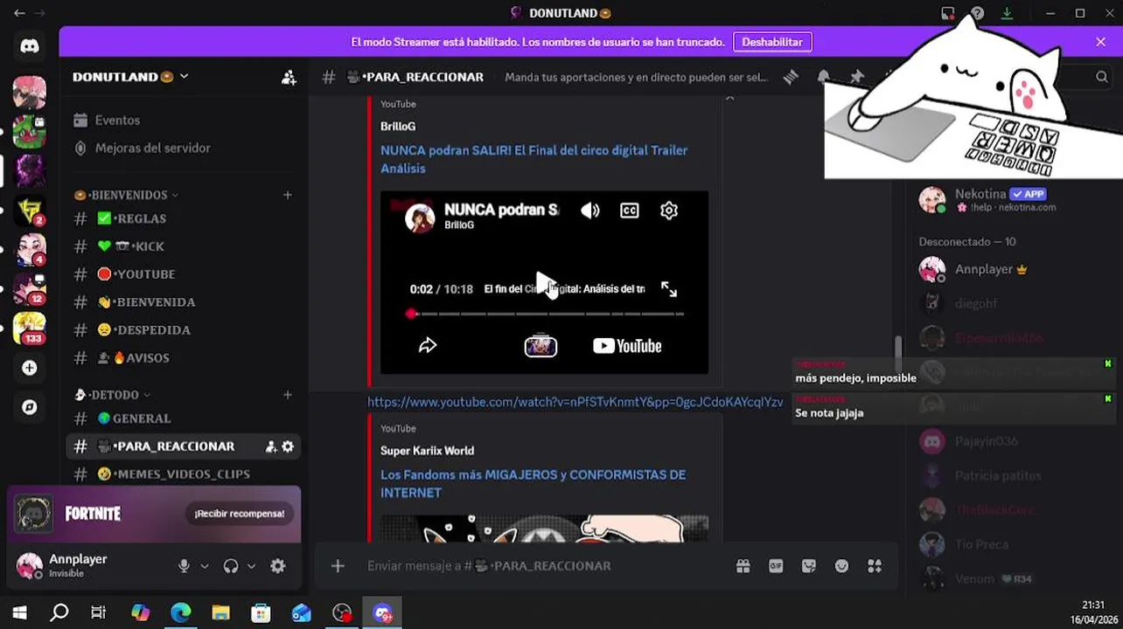The width and height of the screenshot is (1123, 629).
Task: Open user settings gear near Annplayer
Action: [x=278, y=566]
